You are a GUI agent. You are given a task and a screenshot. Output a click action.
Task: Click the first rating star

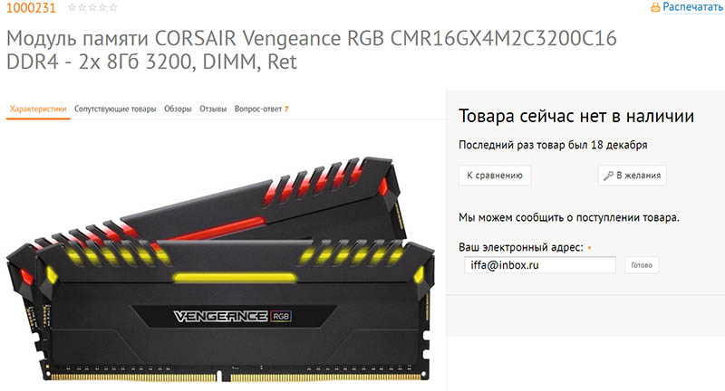pyautogui.click(x=72, y=8)
